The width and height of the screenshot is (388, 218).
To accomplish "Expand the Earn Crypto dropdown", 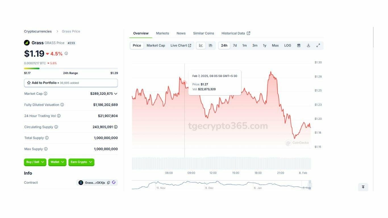I will coord(81,162).
